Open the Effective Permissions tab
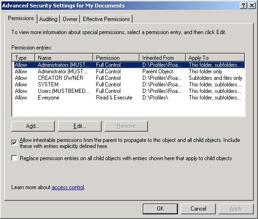 (x=106, y=19)
